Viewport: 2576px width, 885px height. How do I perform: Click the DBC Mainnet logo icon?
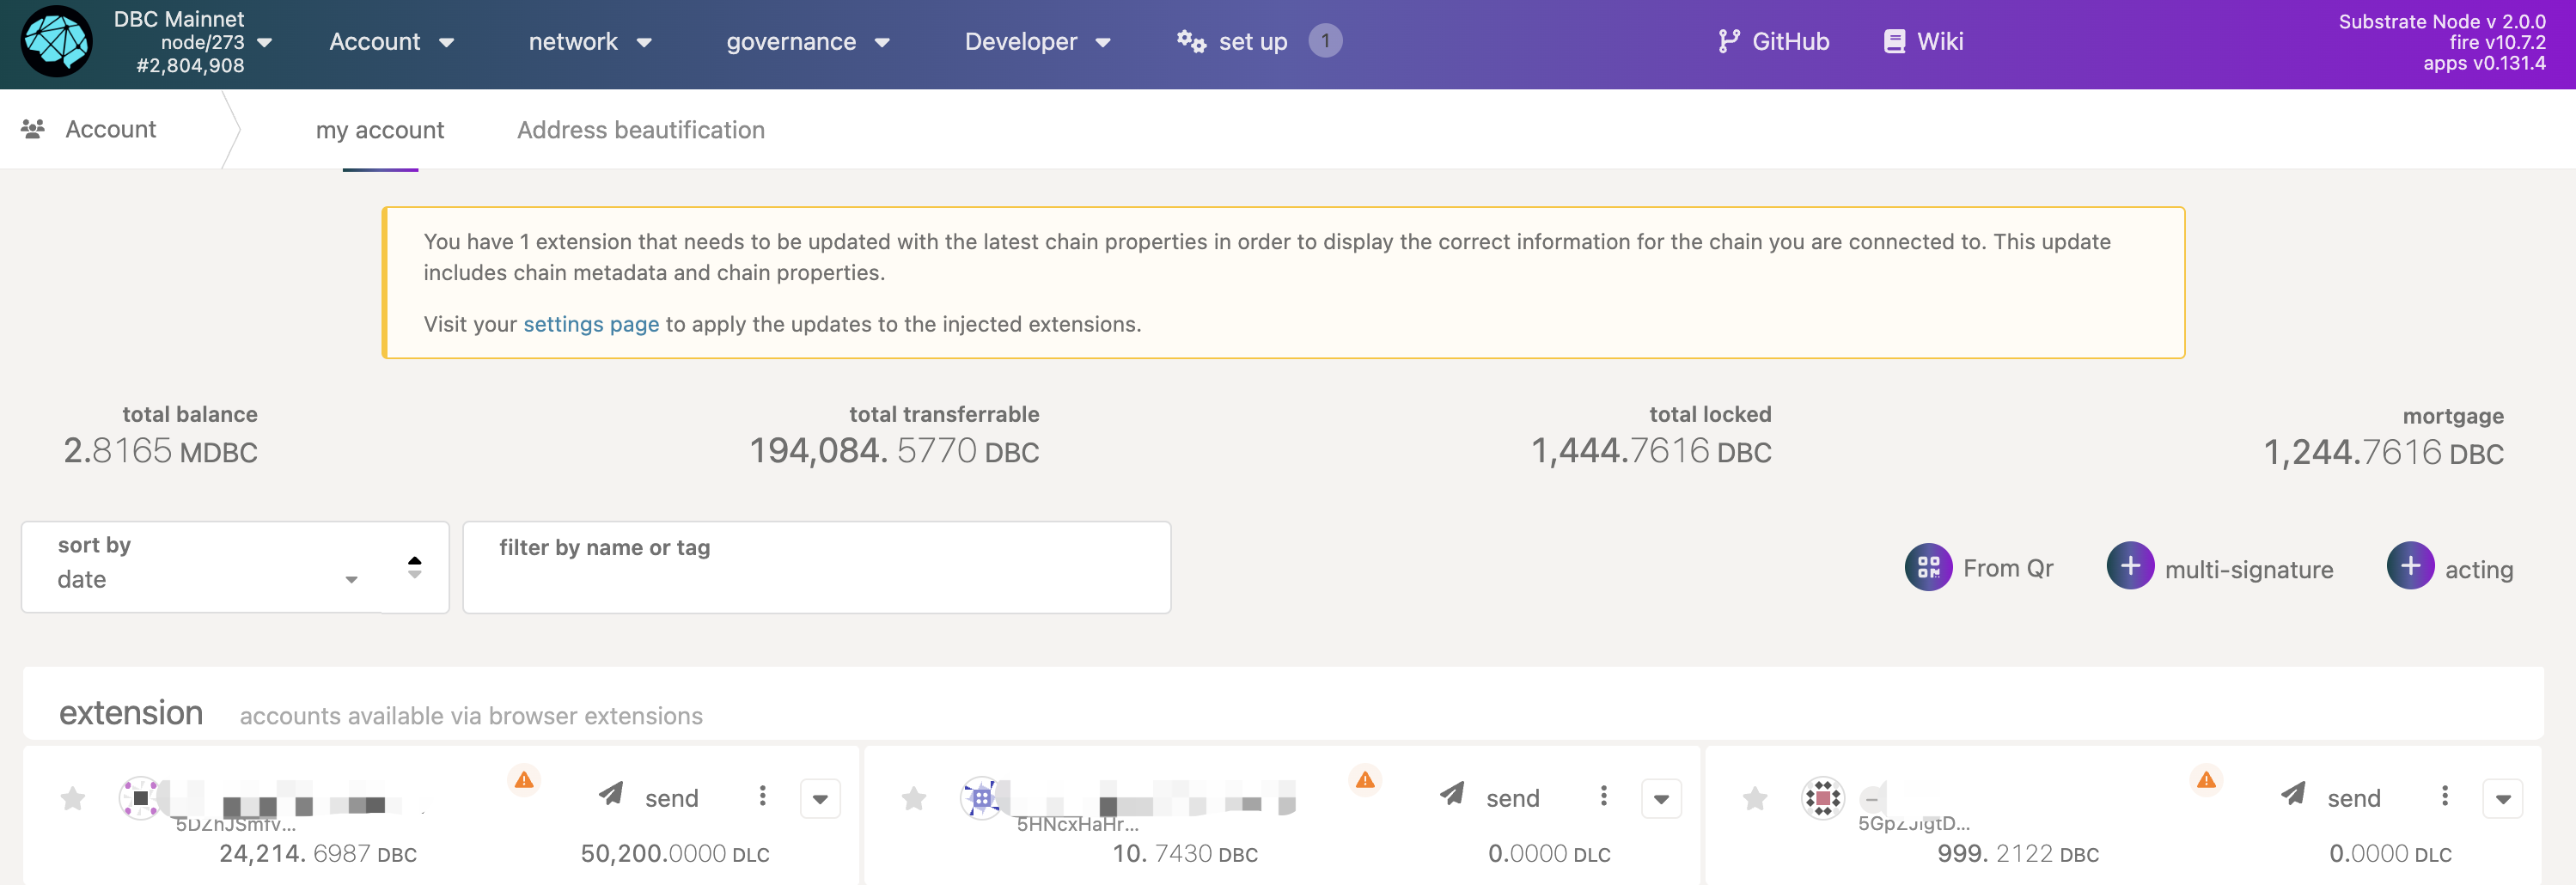[x=57, y=42]
